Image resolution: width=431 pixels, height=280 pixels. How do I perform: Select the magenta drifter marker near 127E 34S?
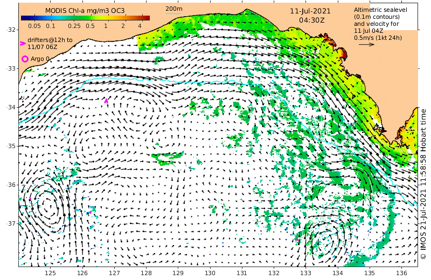coord(106,101)
